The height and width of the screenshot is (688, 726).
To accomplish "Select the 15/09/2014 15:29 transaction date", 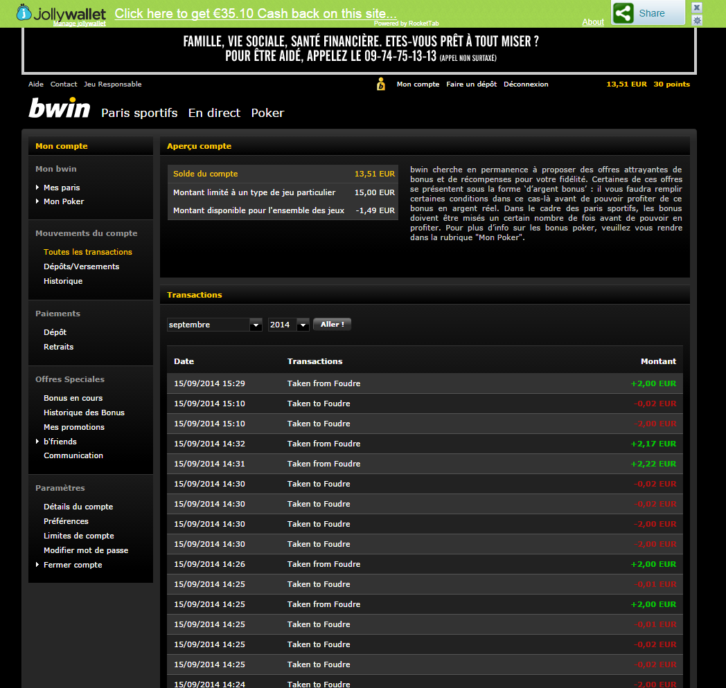I will coord(209,383).
